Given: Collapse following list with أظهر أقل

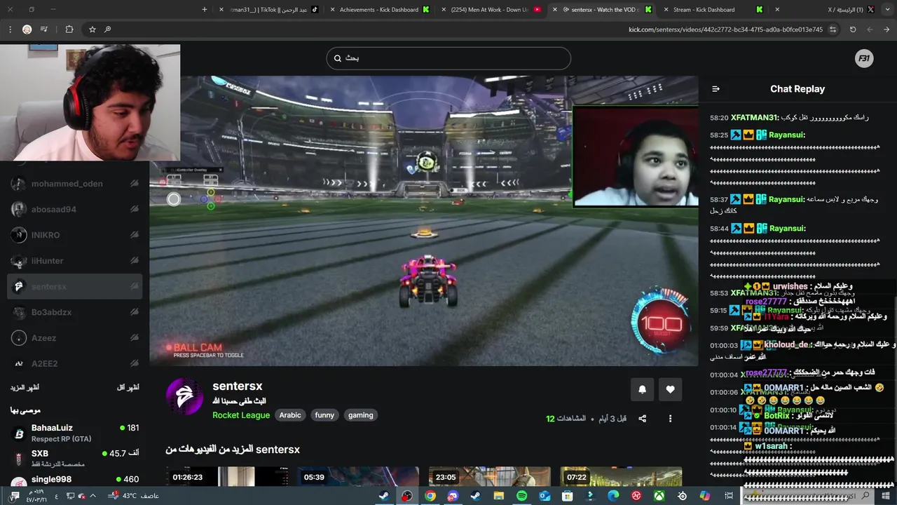Looking at the screenshot, I should 127,388.
